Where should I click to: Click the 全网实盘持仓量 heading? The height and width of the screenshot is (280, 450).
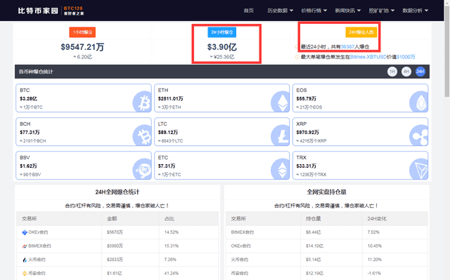[326, 192]
